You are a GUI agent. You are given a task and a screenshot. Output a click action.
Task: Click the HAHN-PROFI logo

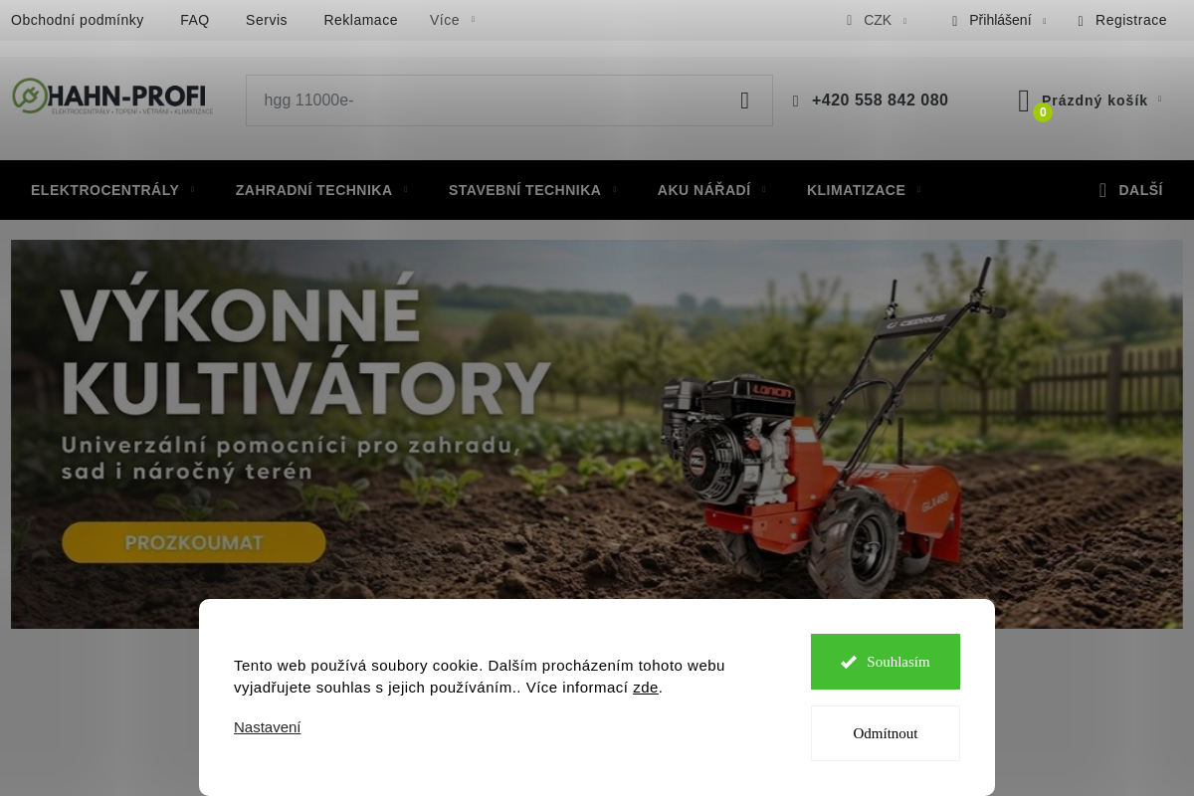point(112,97)
